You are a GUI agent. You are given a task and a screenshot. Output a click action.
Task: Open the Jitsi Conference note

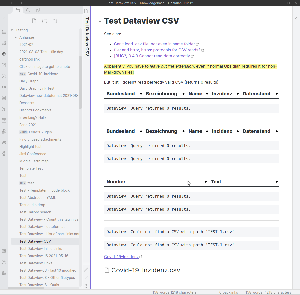click(x=33, y=154)
